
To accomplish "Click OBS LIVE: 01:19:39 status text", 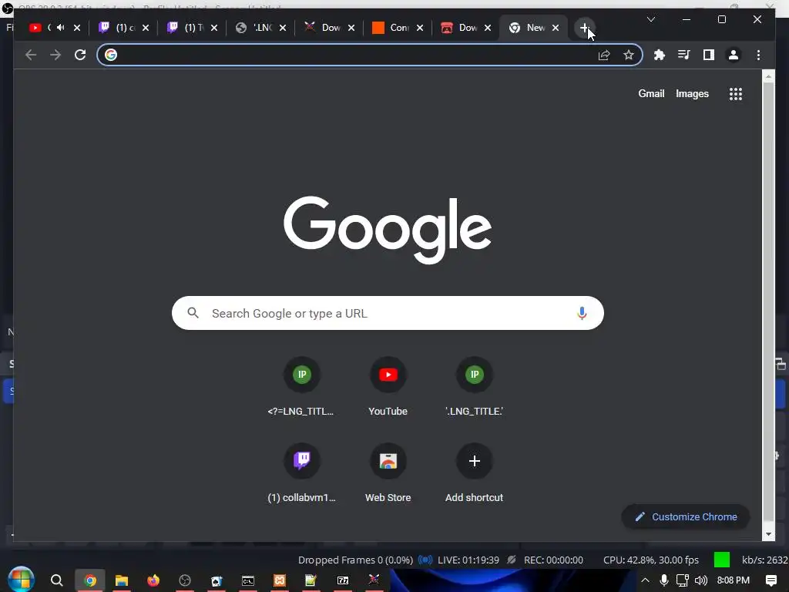I will [468, 560].
